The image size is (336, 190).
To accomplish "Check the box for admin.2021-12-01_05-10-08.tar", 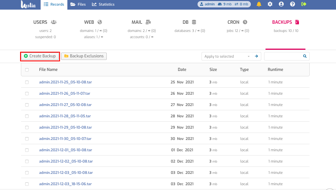I will [x=27, y=150].
